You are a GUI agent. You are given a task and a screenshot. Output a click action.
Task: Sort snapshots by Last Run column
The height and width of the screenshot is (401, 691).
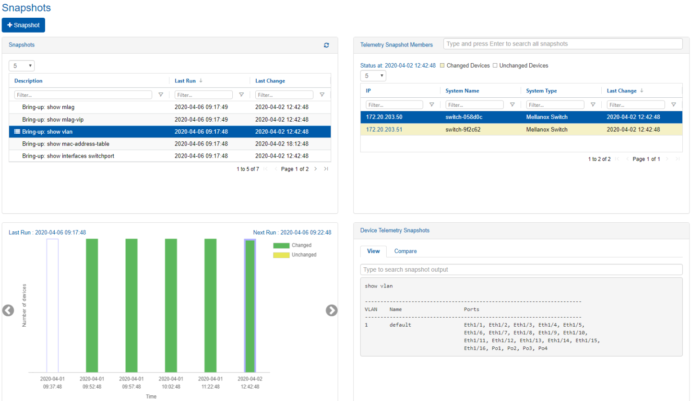tap(185, 80)
